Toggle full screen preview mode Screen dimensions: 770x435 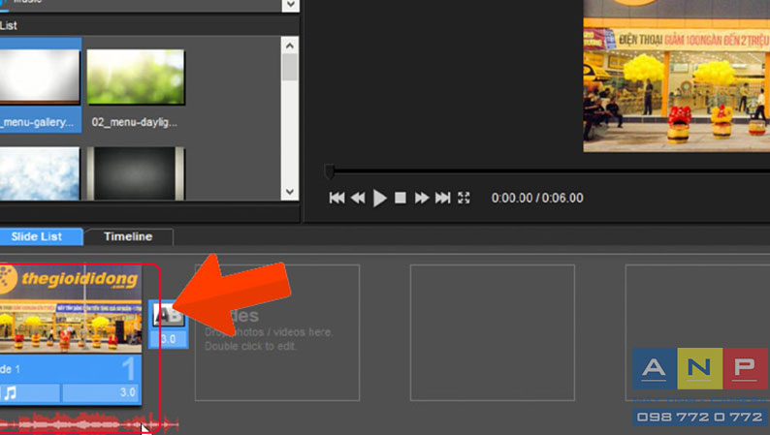click(x=464, y=198)
